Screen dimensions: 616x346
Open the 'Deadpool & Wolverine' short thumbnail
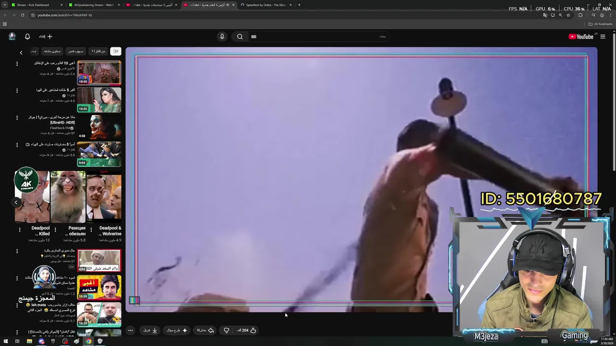tap(104, 198)
